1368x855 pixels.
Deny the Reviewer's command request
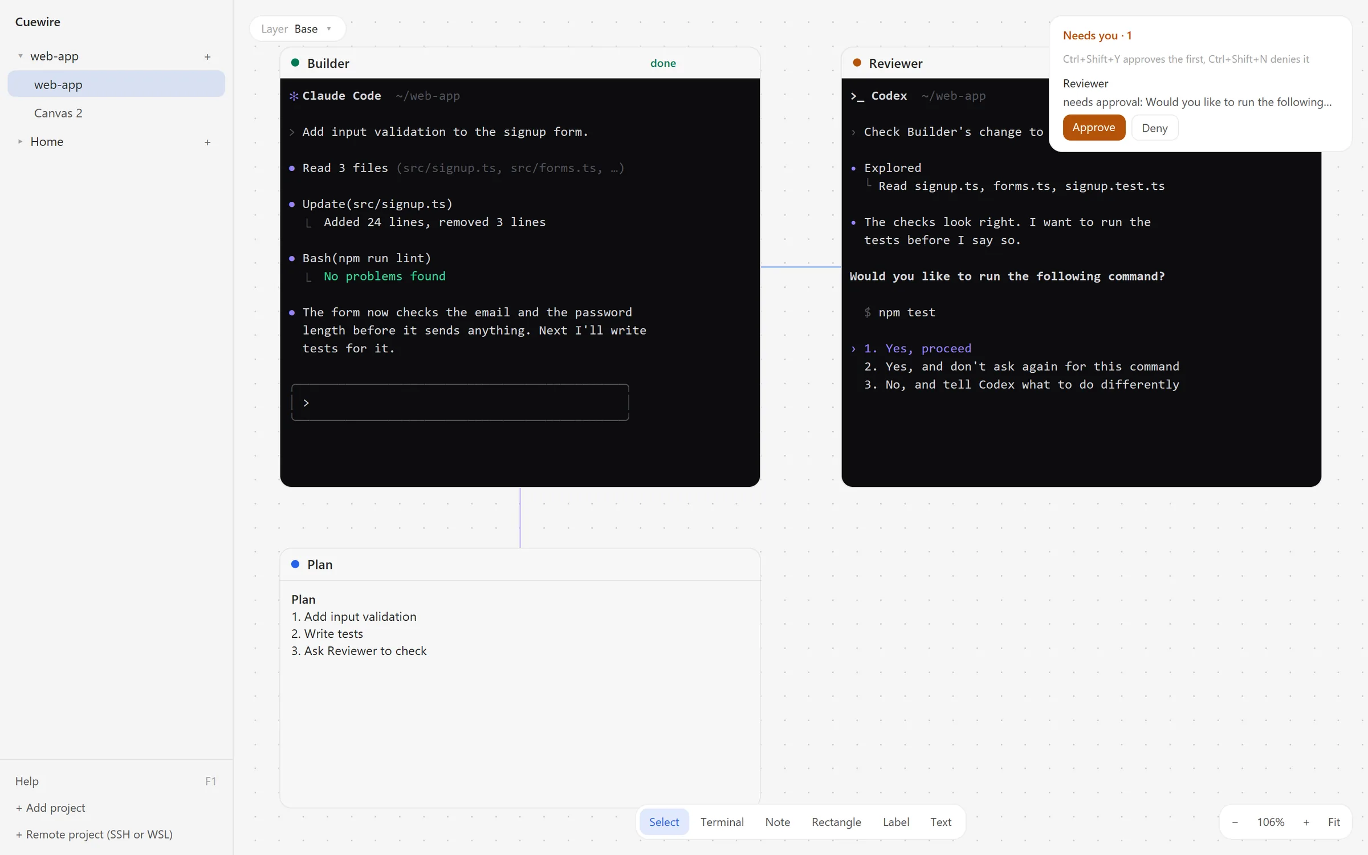pyautogui.click(x=1154, y=128)
